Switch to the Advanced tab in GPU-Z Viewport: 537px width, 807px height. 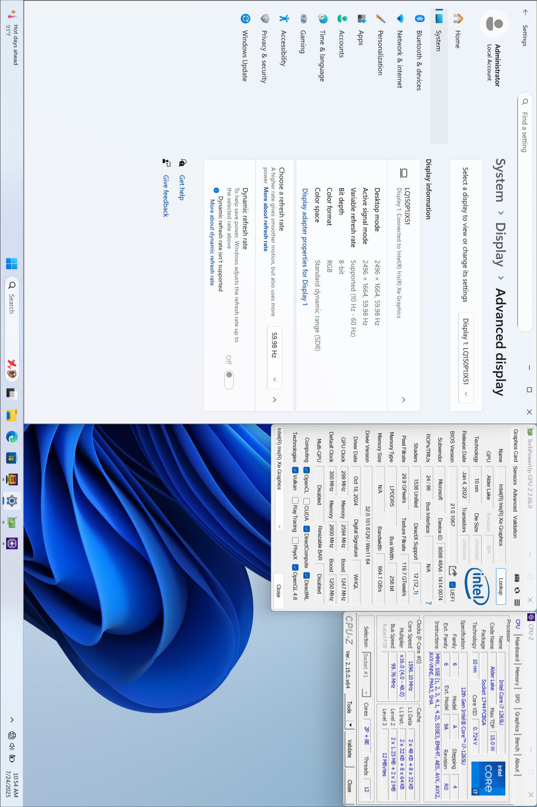tap(515, 500)
